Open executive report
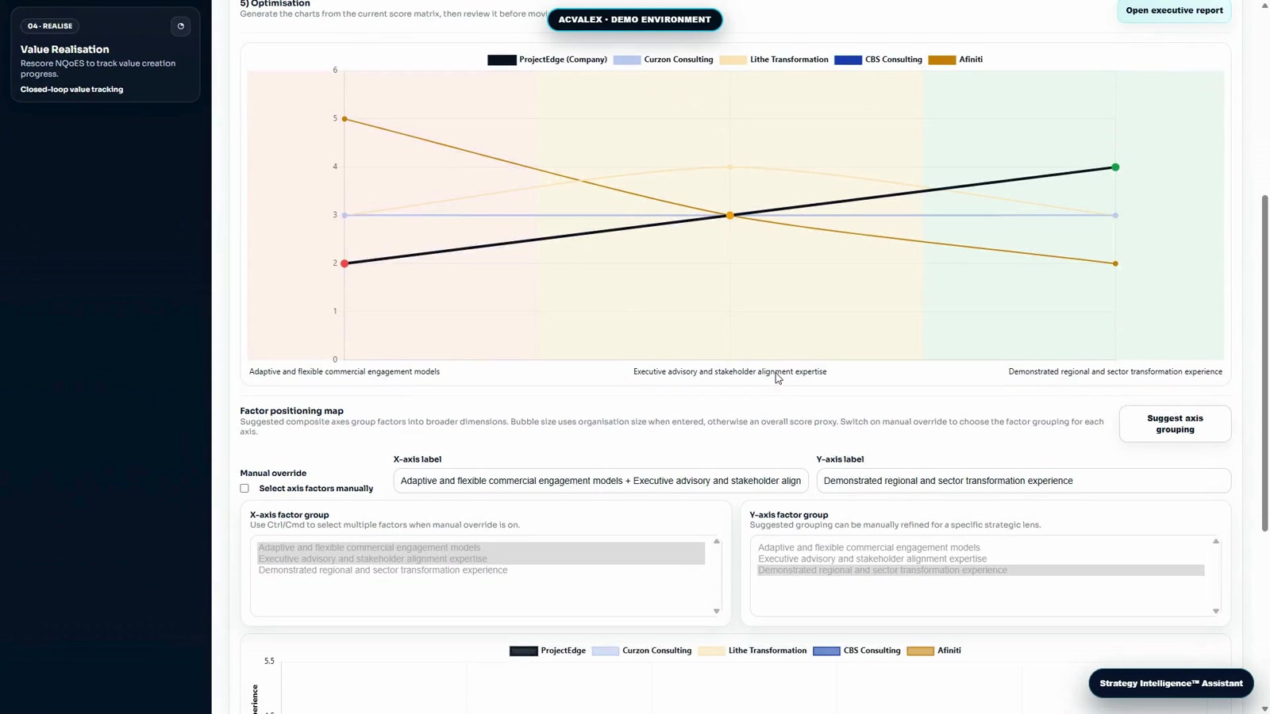Image resolution: width=1270 pixels, height=714 pixels. [1174, 10]
